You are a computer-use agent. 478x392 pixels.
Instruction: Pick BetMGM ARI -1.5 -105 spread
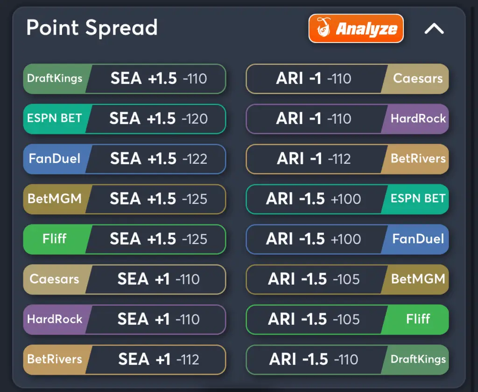pyautogui.click(x=347, y=279)
